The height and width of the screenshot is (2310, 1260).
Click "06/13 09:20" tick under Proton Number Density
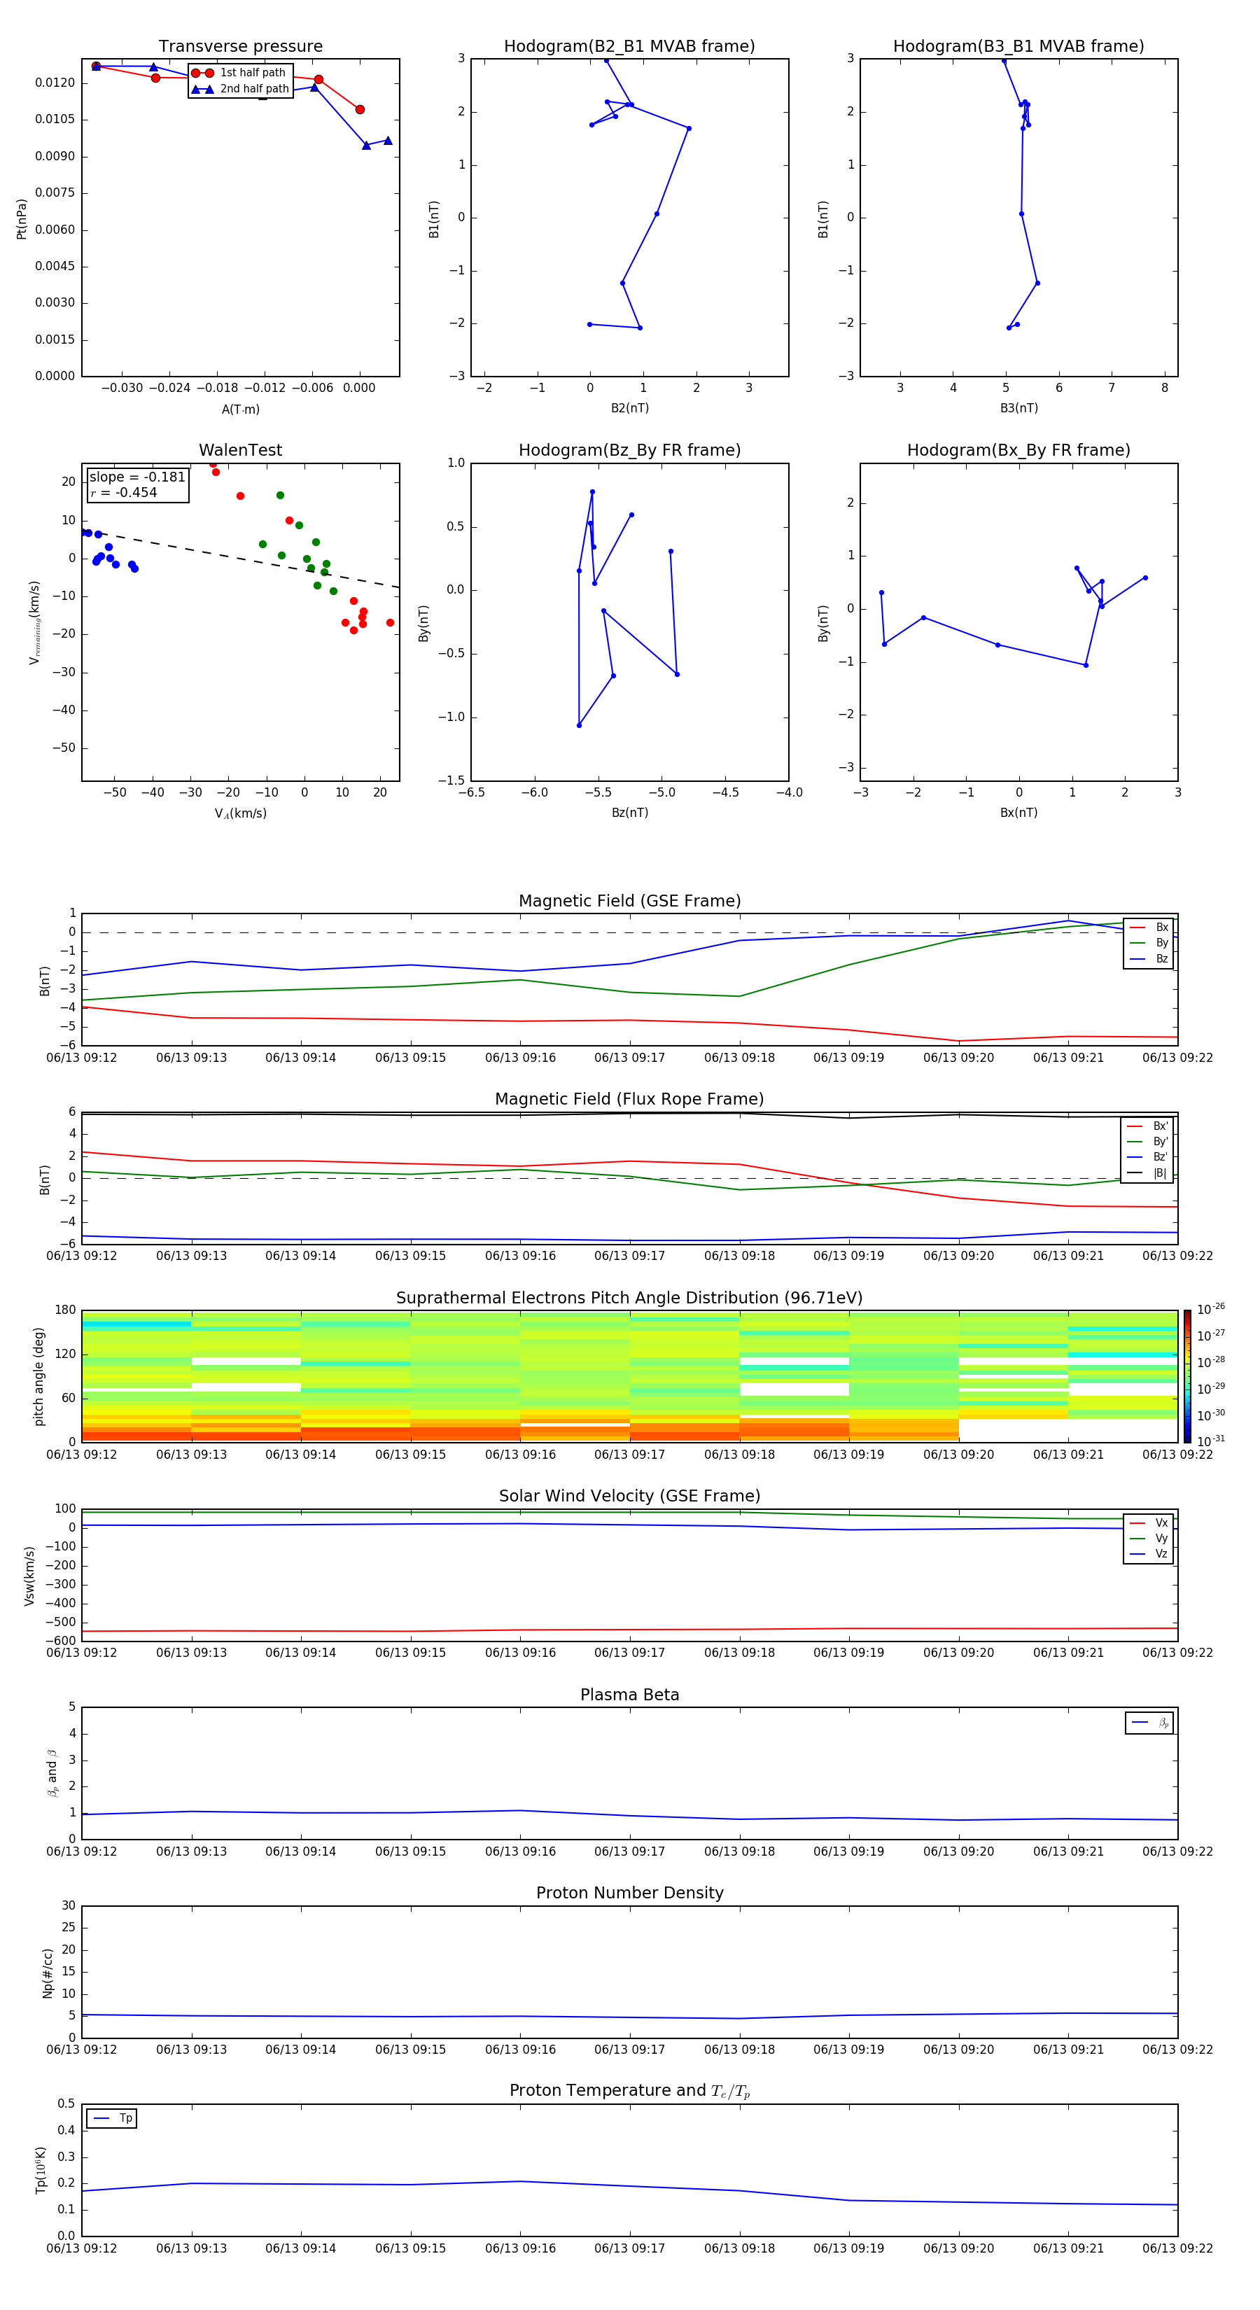point(959,2050)
